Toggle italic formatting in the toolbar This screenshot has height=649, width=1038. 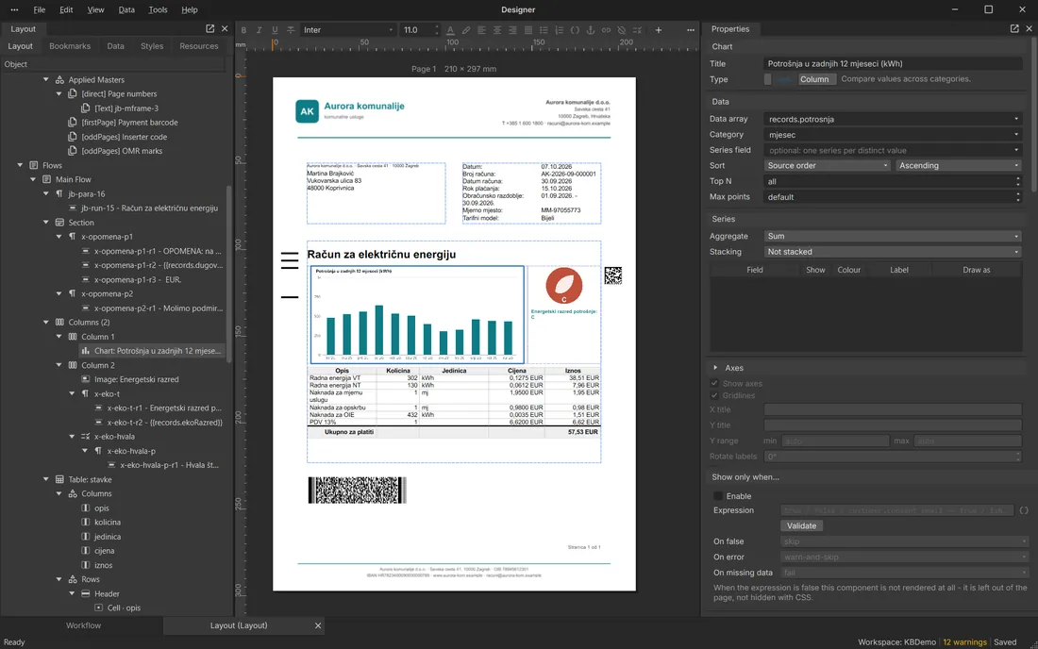click(x=259, y=30)
